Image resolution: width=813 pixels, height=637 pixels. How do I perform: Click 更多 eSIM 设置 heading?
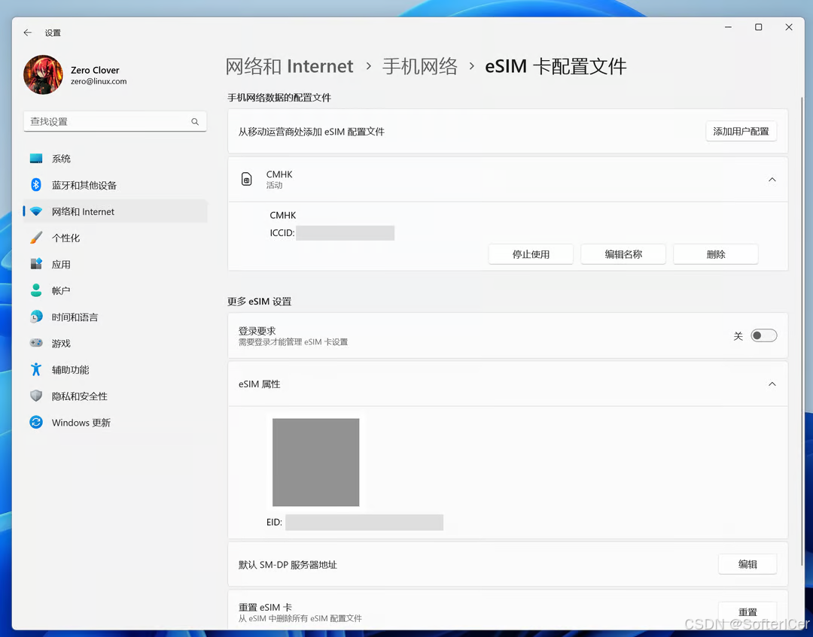tap(259, 302)
